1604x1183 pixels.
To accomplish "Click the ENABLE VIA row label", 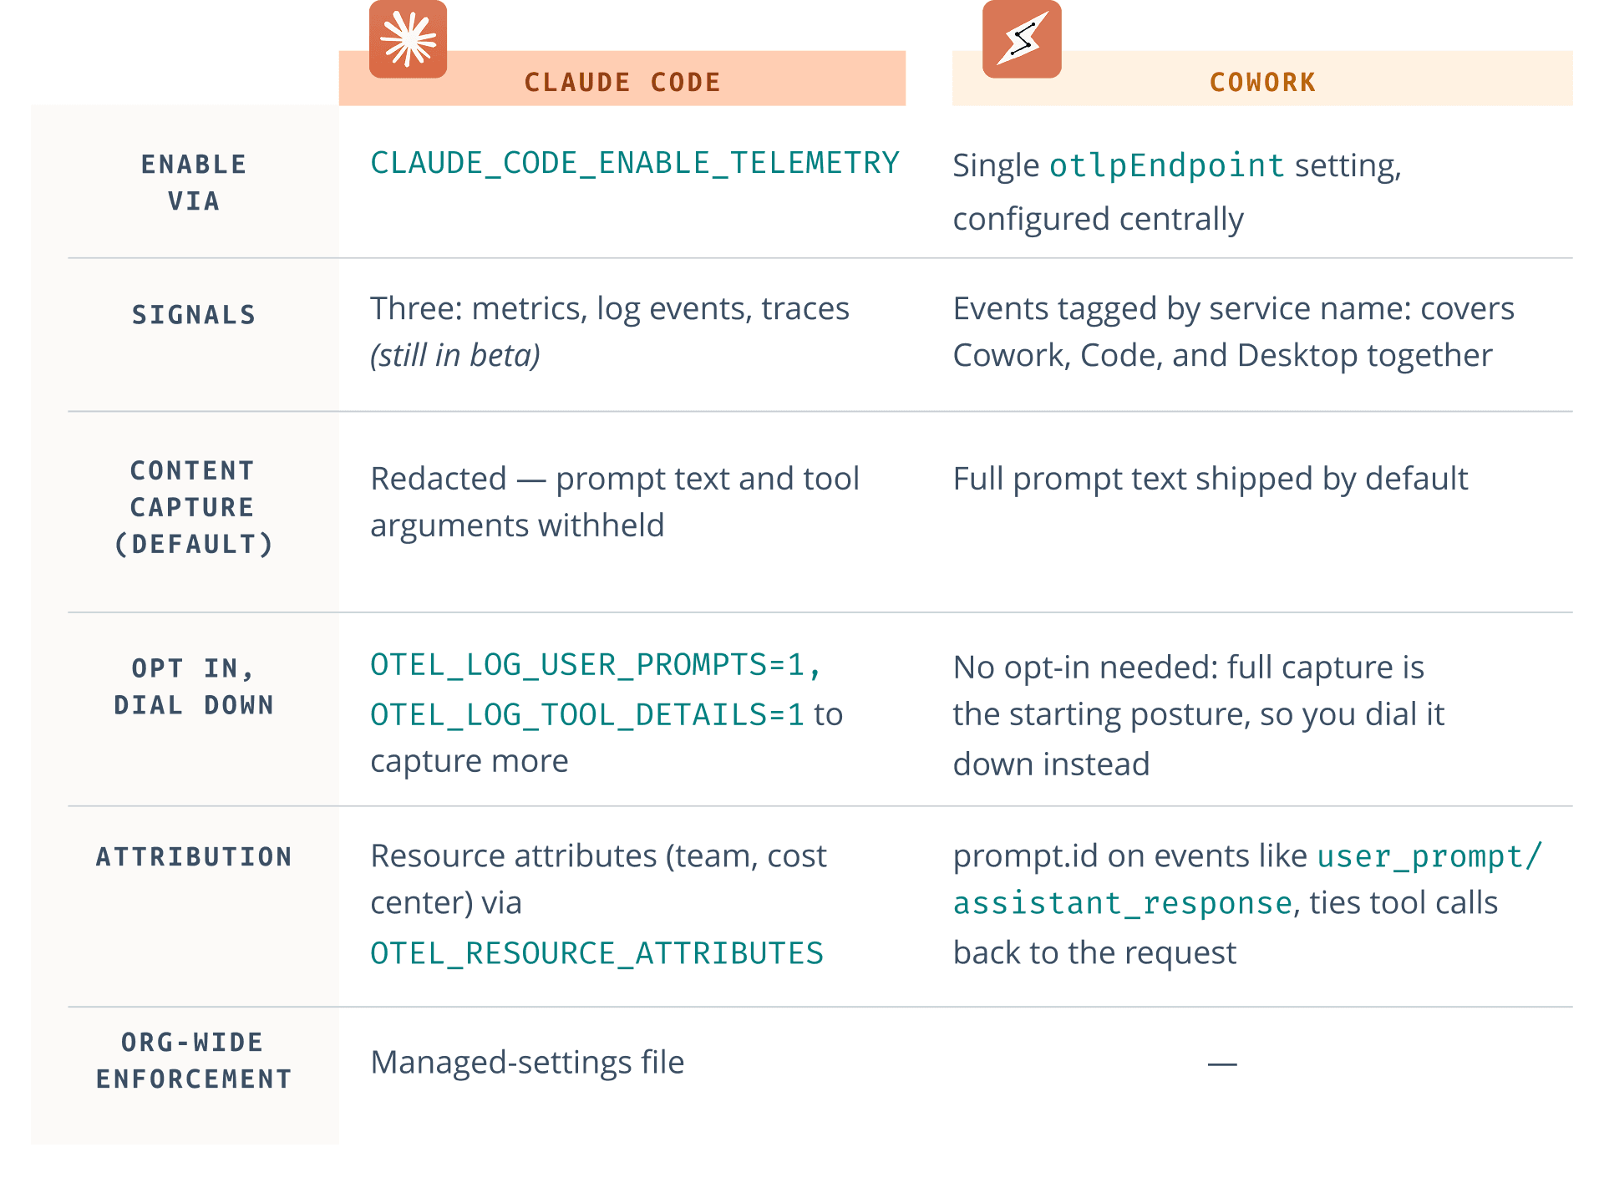I will click(194, 182).
